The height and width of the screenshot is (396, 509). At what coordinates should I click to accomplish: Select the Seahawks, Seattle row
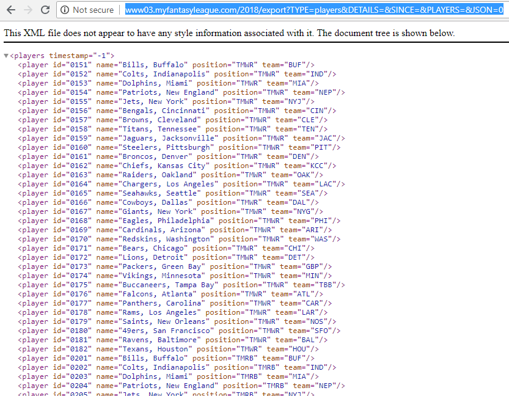[173, 193]
